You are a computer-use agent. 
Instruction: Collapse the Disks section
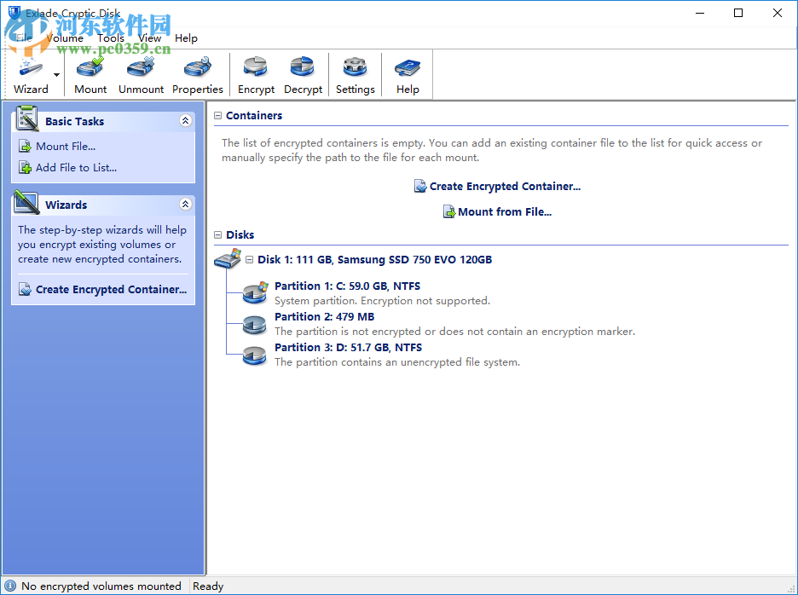[x=218, y=235]
